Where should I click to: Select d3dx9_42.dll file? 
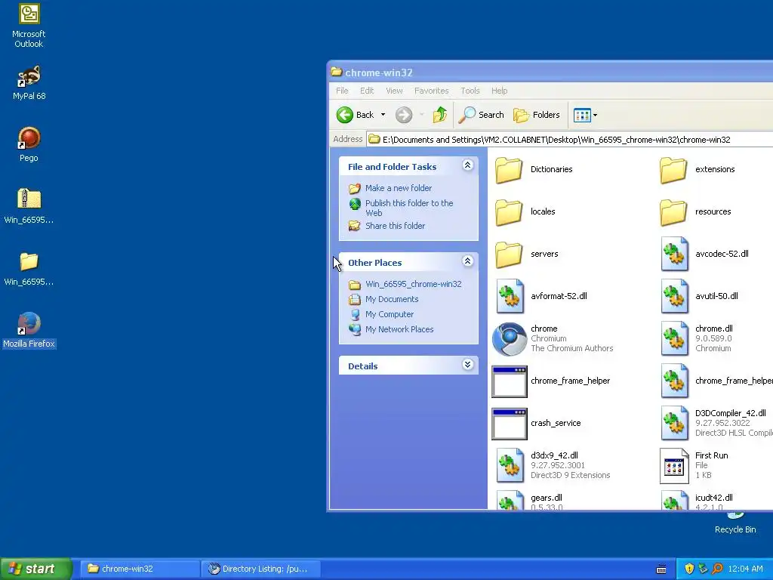click(553, 465)
